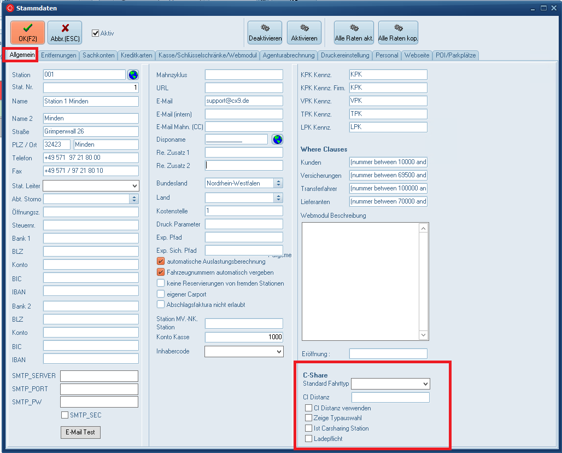
Task: Expand the Bundesland dropdown list
Action: (x=278, y=183)
